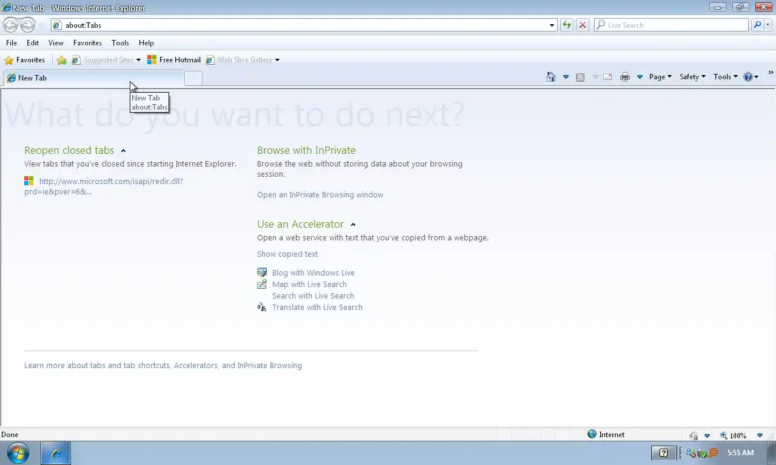
Task: Click the search magnifier button
Action: tap(757, 25)
